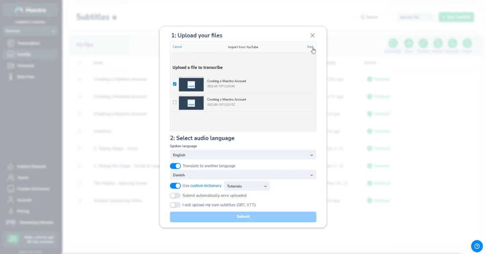Viewport: 486px width, 254px height.
Task: Click the Teams icon in sidebar
Action: pos(11,177)
